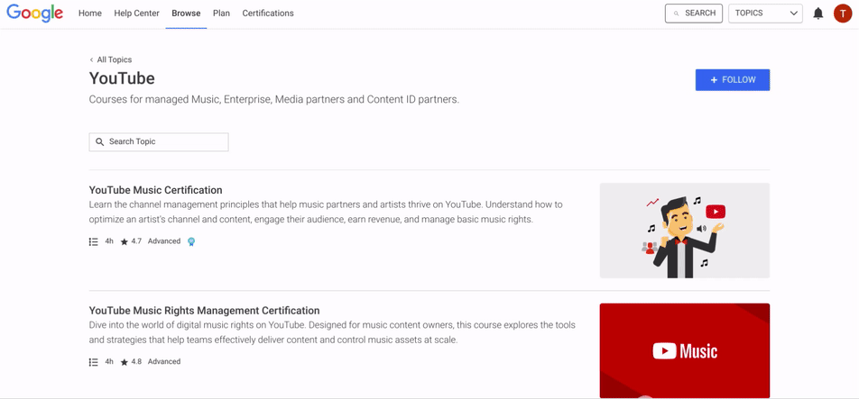This screenshot has width=859, height=399.
Task: Click the magnifier in Search Topic field
Action: point(99,141)
